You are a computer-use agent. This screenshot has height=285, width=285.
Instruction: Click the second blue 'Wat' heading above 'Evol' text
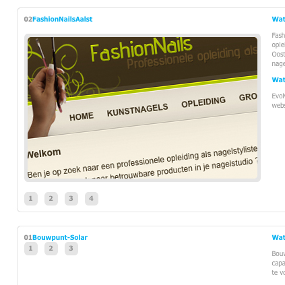click(278, 80)
